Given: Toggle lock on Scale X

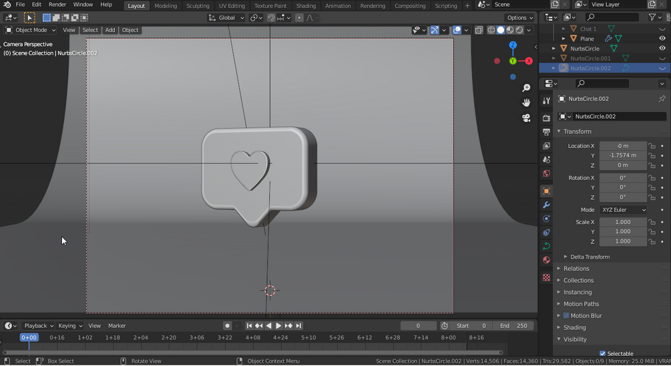Looking at the screenshot, I should 652,222.
